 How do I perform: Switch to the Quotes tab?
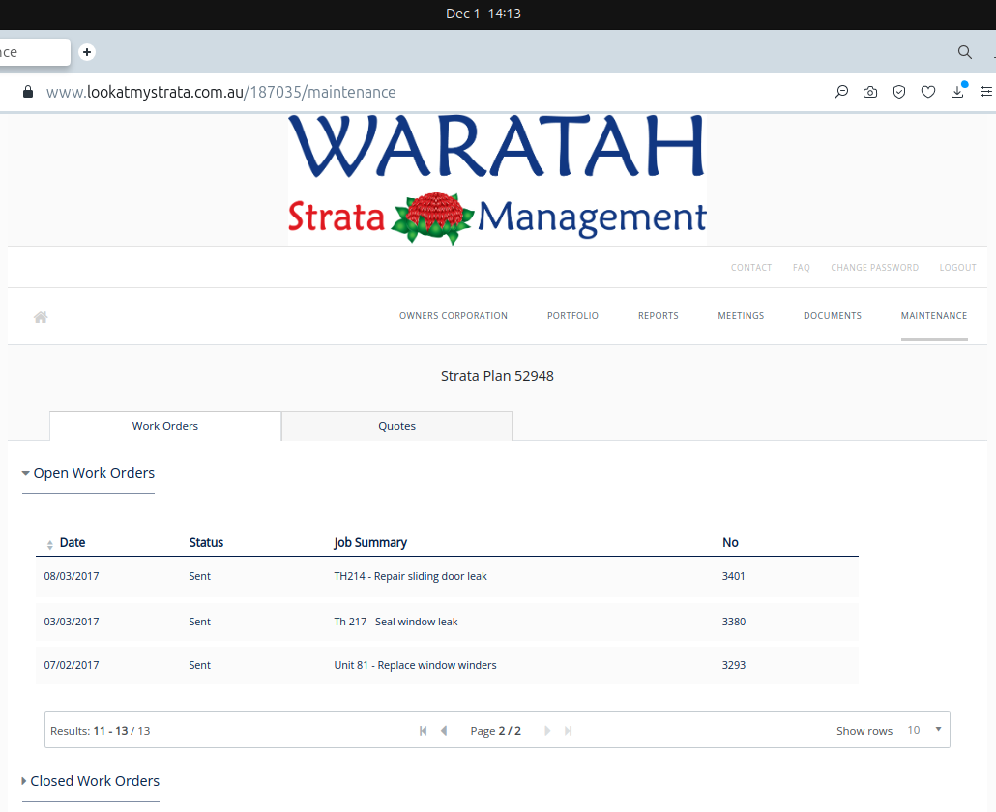coord(397,426)
